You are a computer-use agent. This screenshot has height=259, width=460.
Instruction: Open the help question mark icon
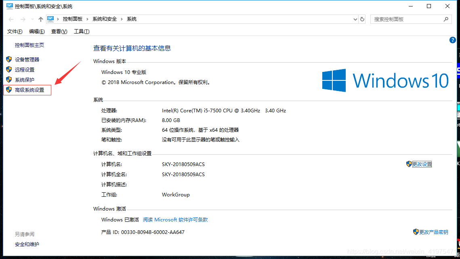click(x=452, y=40)
